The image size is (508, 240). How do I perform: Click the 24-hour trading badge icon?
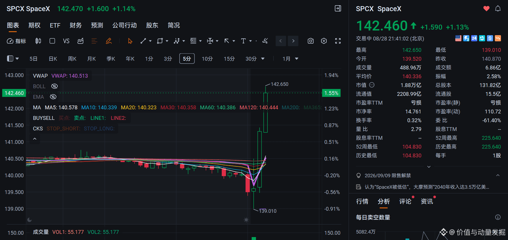tap(474, 38)
